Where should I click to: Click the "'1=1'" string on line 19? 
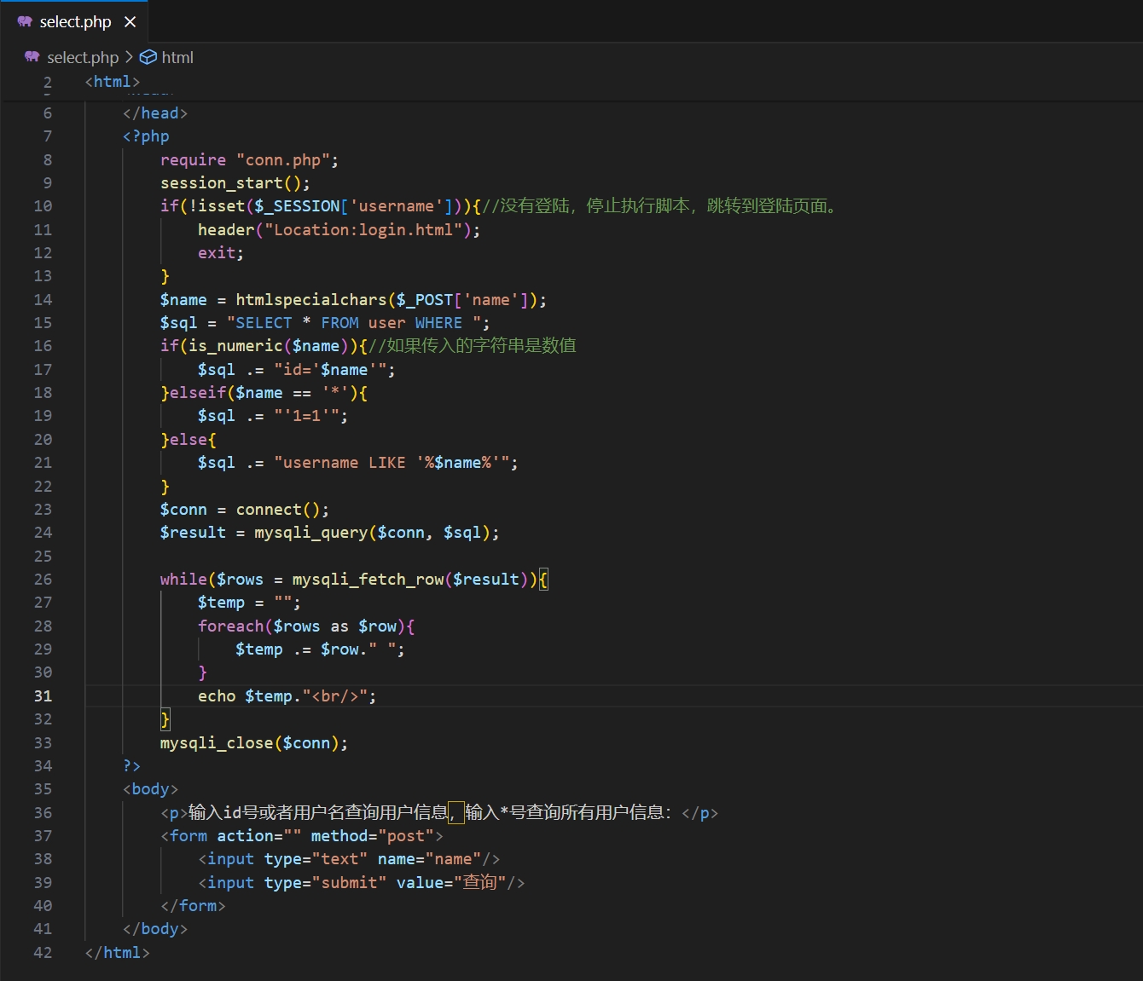[x=306, y=416]
